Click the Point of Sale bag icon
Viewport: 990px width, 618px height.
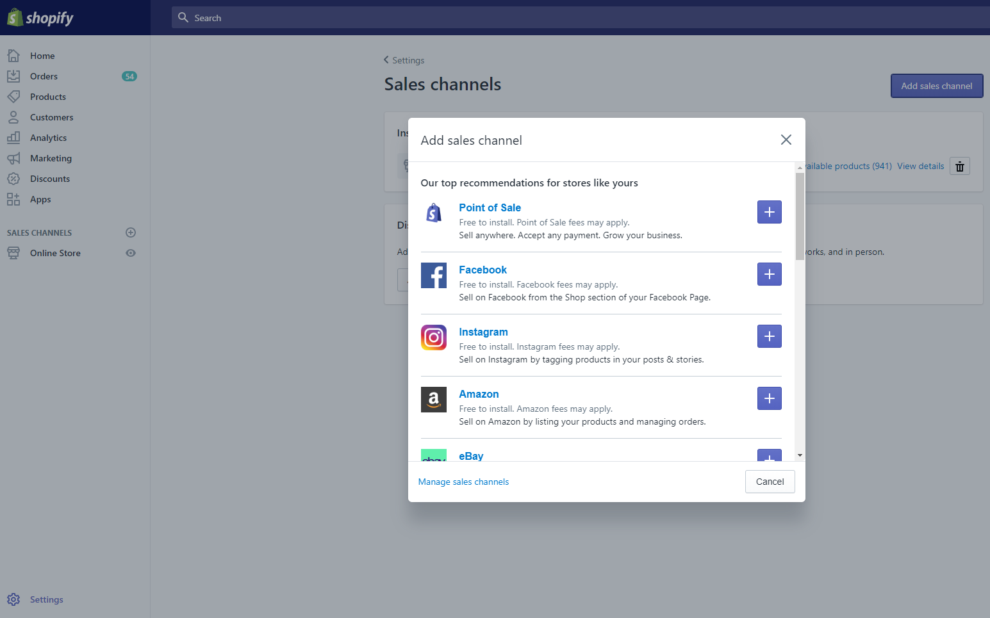tap(434, 212)
